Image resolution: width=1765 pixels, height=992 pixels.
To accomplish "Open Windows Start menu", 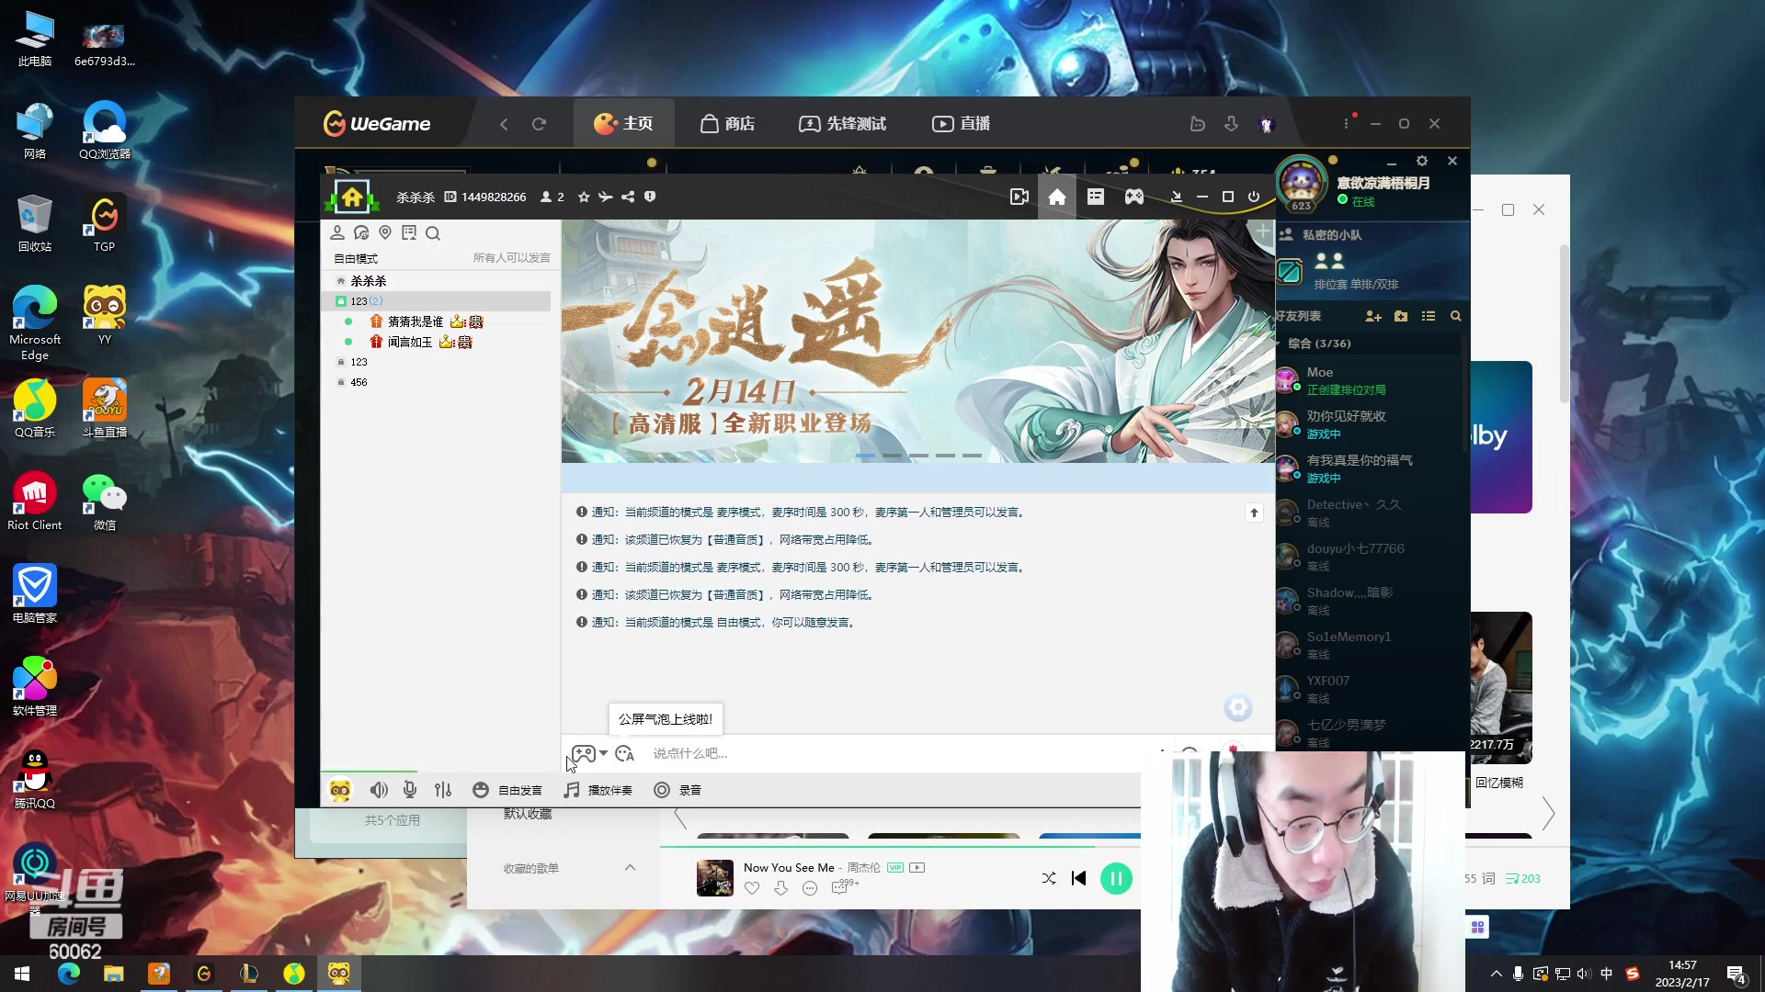I will (22, 974).
